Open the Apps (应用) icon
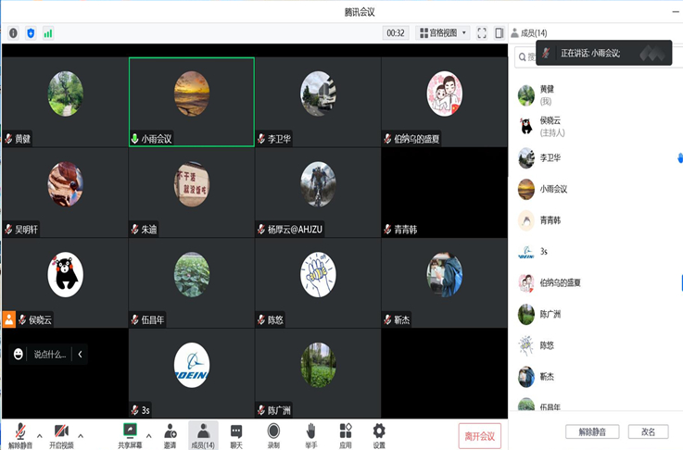This screenshot has width=683, height=450. pos(345,434)
